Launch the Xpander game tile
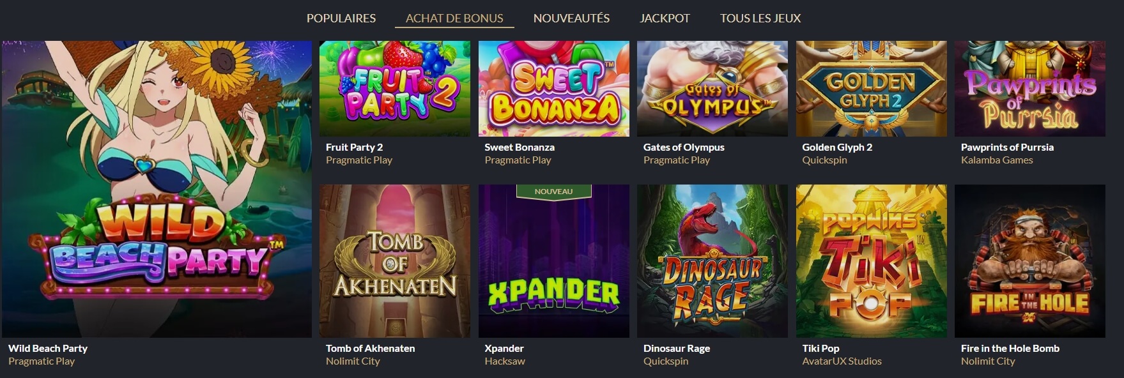This screenshot has height=378, width=1124. point(553,261)
